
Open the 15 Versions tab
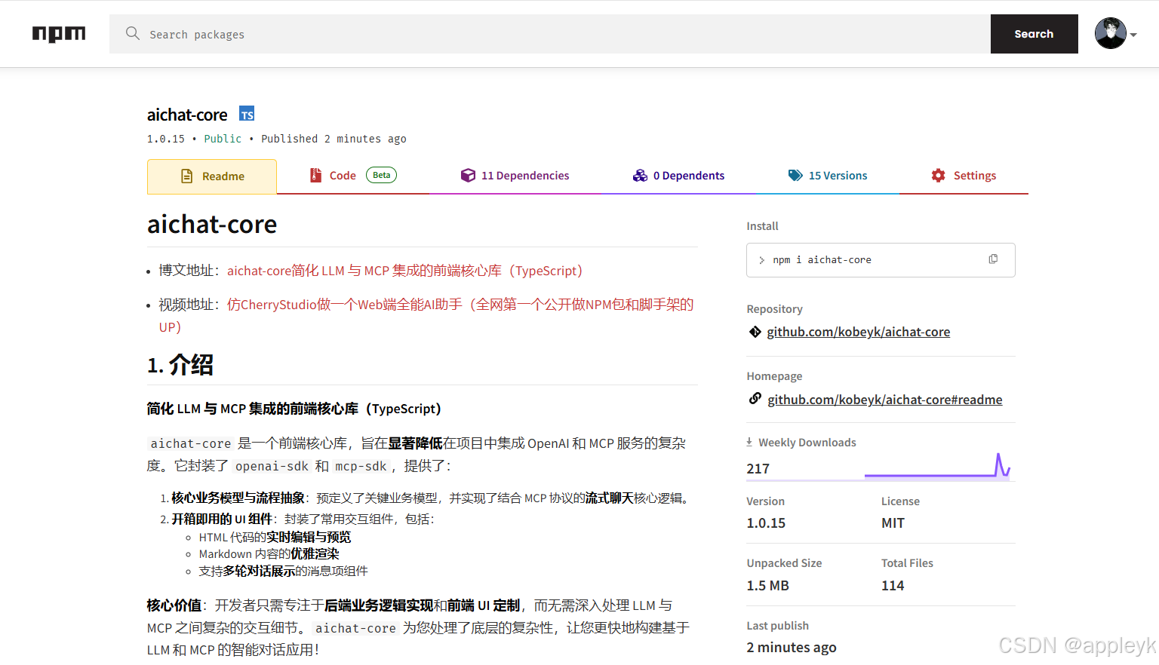tap(827, 176)
